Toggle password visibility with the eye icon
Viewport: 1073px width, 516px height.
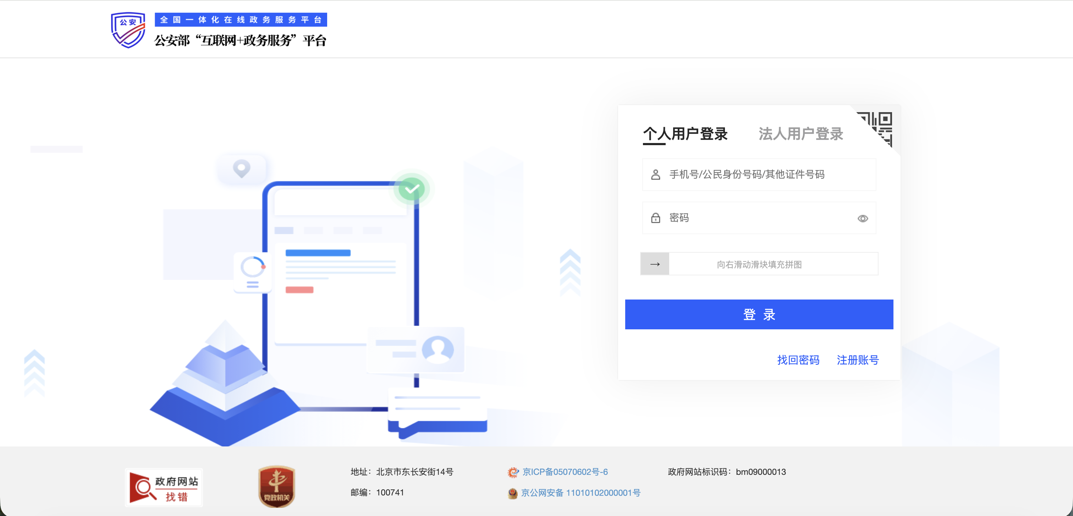click(x=862, y=218)
